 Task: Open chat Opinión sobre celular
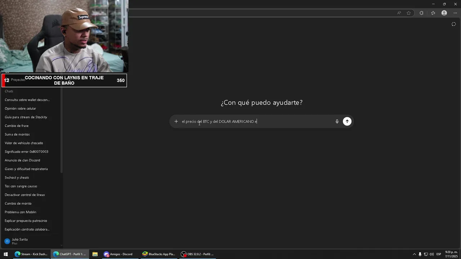21,109
